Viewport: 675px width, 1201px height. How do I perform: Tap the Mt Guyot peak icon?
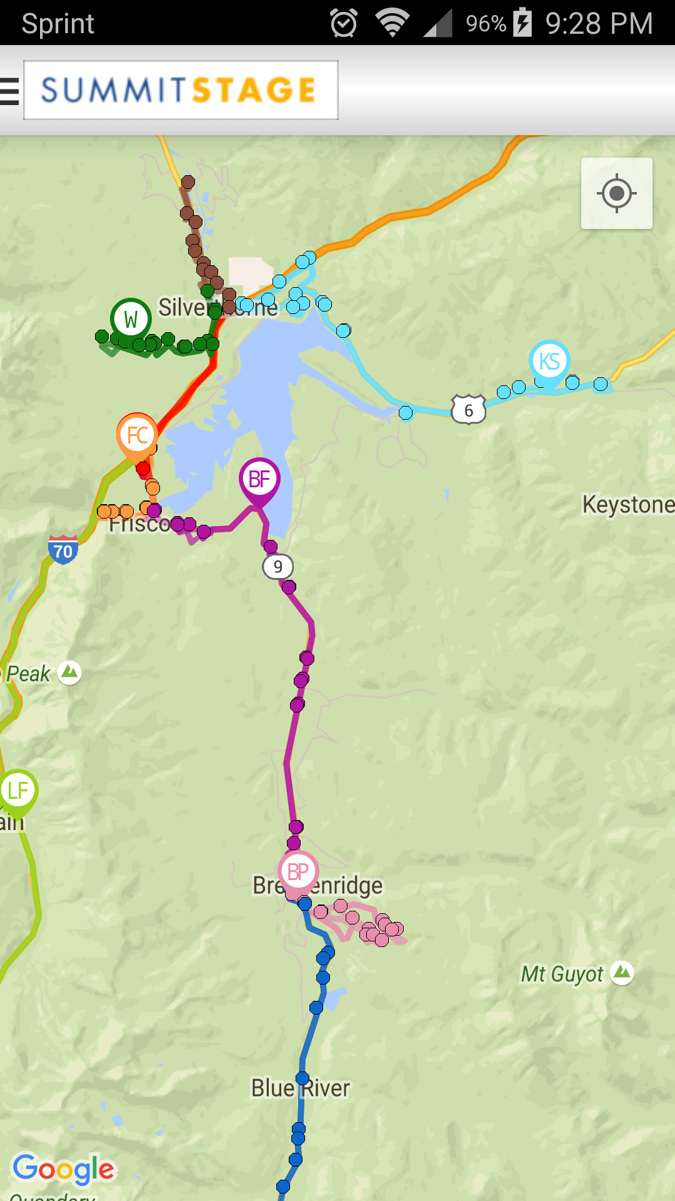coord(622,973)
